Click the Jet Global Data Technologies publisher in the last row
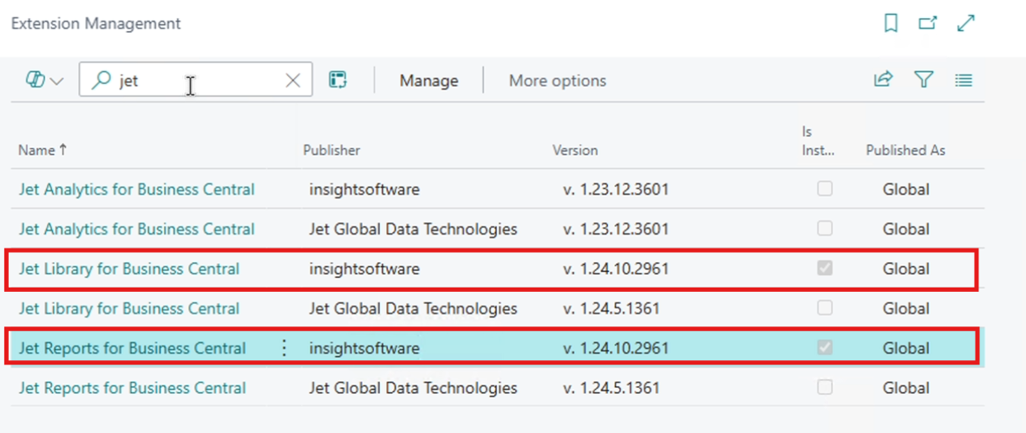This screenshot has width=1026, height=433. (x=414, y=388)
